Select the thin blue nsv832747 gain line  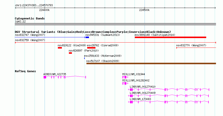[x=50, y=37]
